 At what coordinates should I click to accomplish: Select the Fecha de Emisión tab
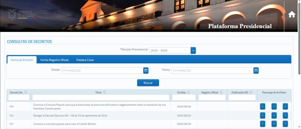(x=22, y=60)
